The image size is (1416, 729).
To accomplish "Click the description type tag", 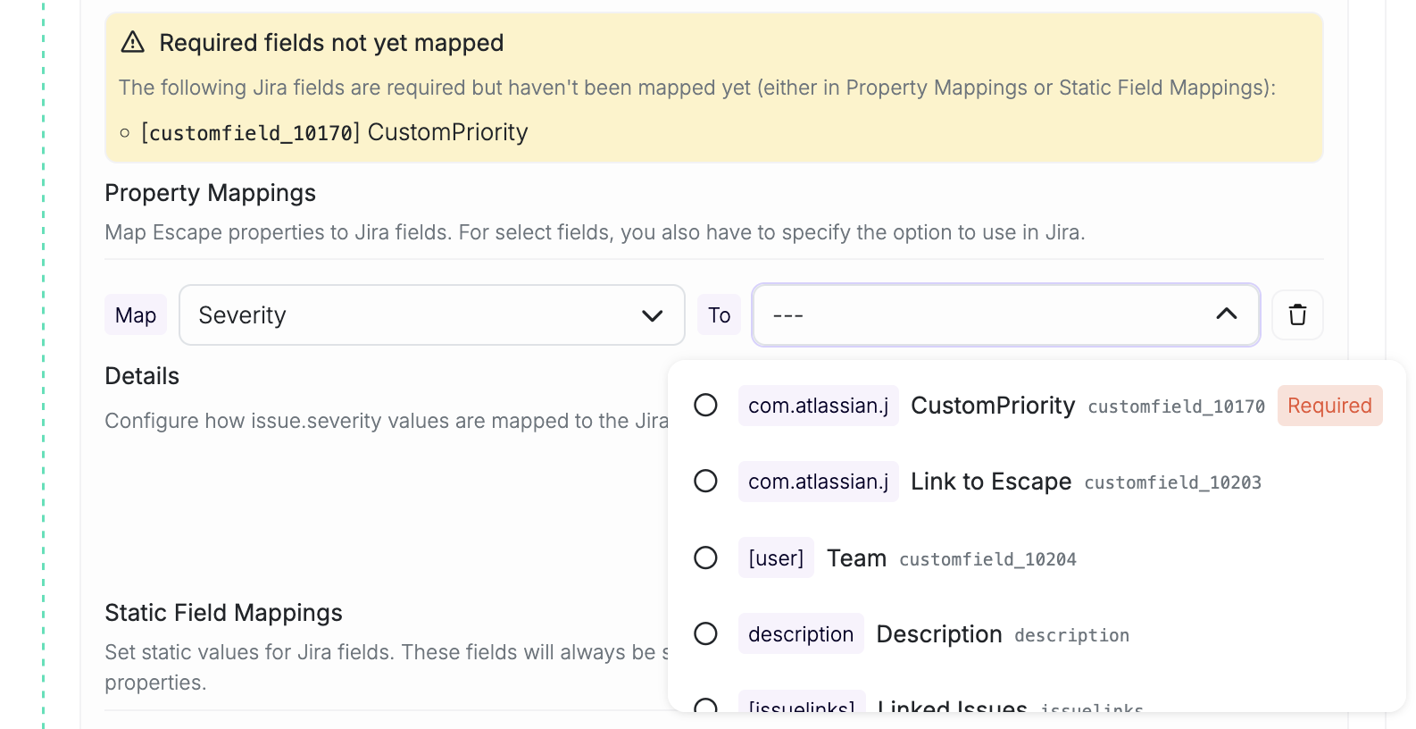I will [x=801, y=634].
